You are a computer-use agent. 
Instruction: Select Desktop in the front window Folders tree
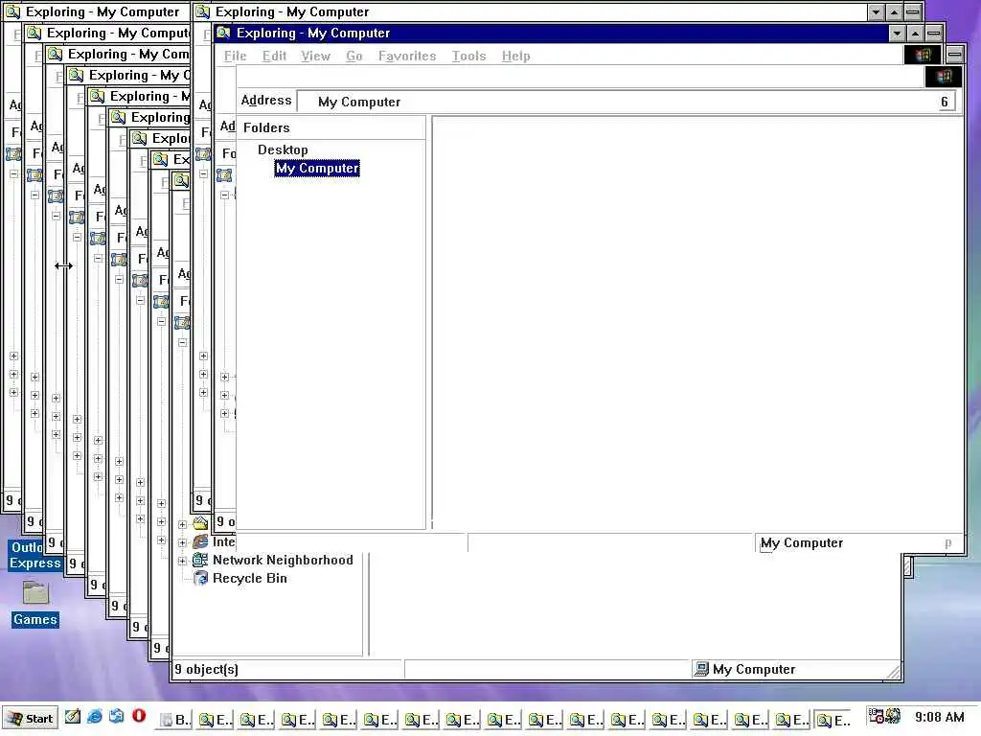tap(283, 150)
